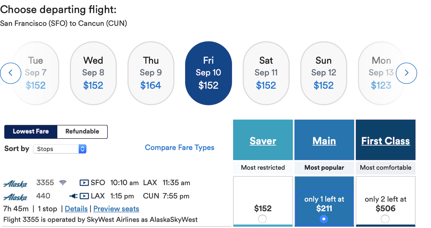Open the Sort by Stops dropdown

[x=60, y=149]
